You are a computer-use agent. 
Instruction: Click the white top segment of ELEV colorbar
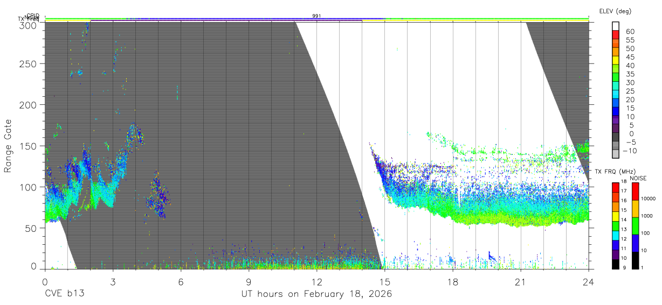pos(616,26)
